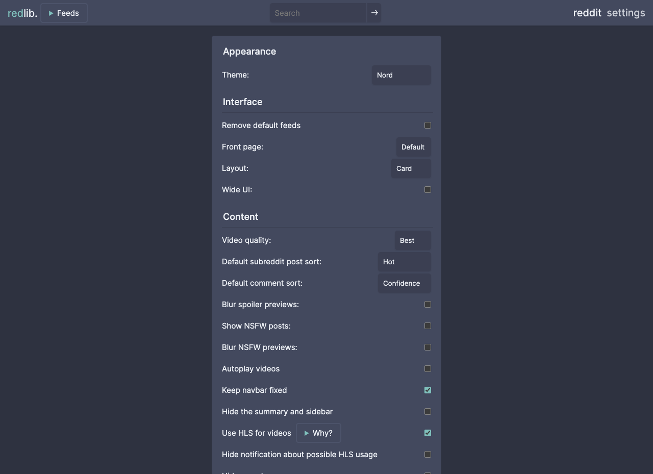This screenshot has height=474, width=653.
Task: Click the Interface section heading
Action: pyautogui.click(x=243, y=102)
